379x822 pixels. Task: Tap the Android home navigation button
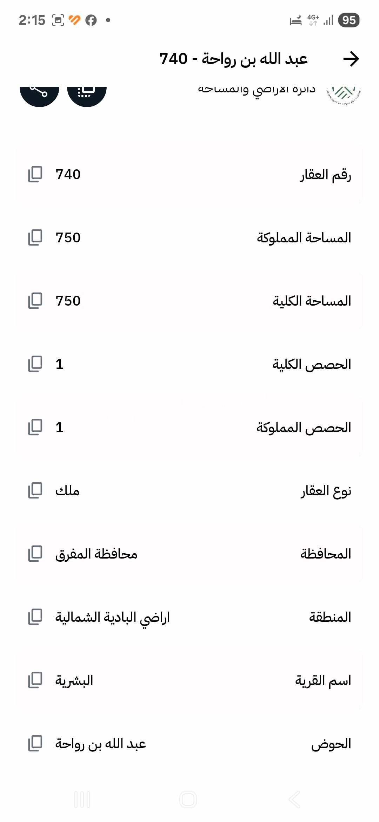coord(188,800)
